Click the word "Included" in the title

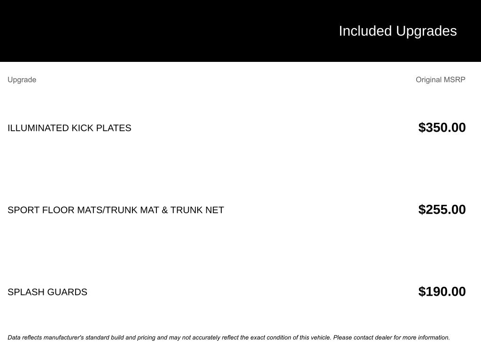[365, 31]
